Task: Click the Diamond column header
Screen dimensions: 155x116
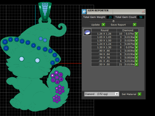Action: pos(128,30)
